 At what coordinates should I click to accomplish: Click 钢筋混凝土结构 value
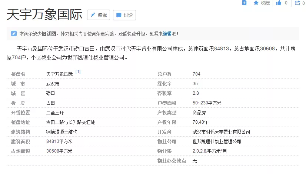click(61, 132)
